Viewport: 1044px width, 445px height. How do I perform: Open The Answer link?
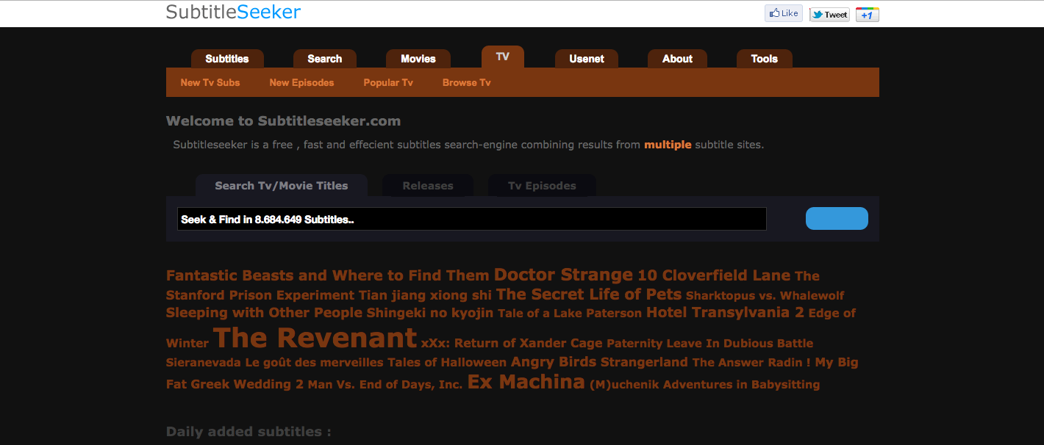coord(728,363)
